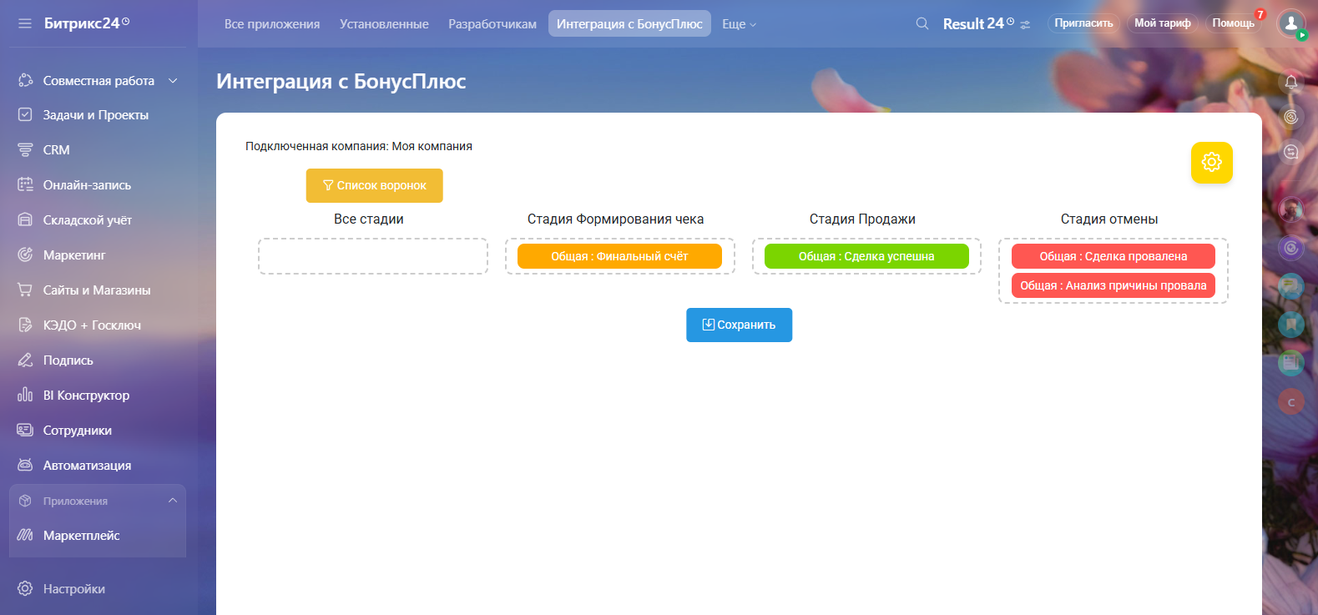Click the Помощь button

coord(1233,23)
